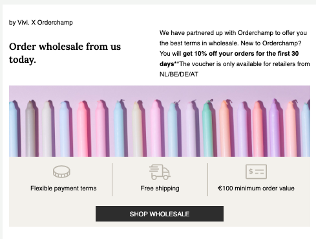Click the cream candle in the middle
Screen dimensions: 316x239
tap(137, 130)
